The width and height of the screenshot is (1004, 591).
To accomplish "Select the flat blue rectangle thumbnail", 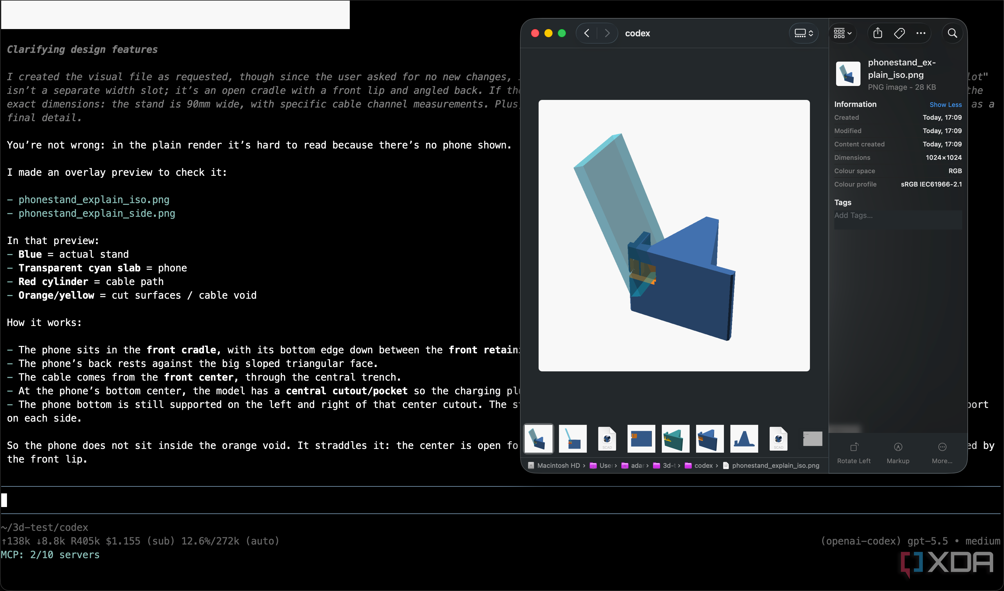I will [641, 438].
